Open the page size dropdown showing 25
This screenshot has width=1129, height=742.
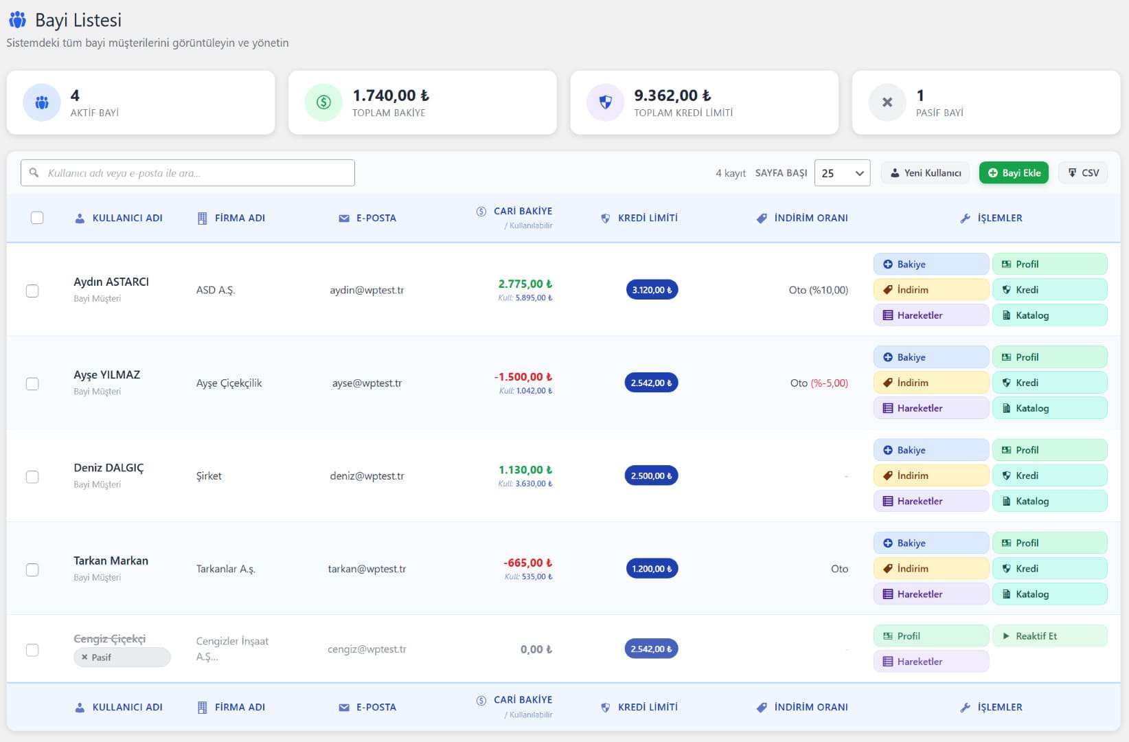tap(842, 173)
